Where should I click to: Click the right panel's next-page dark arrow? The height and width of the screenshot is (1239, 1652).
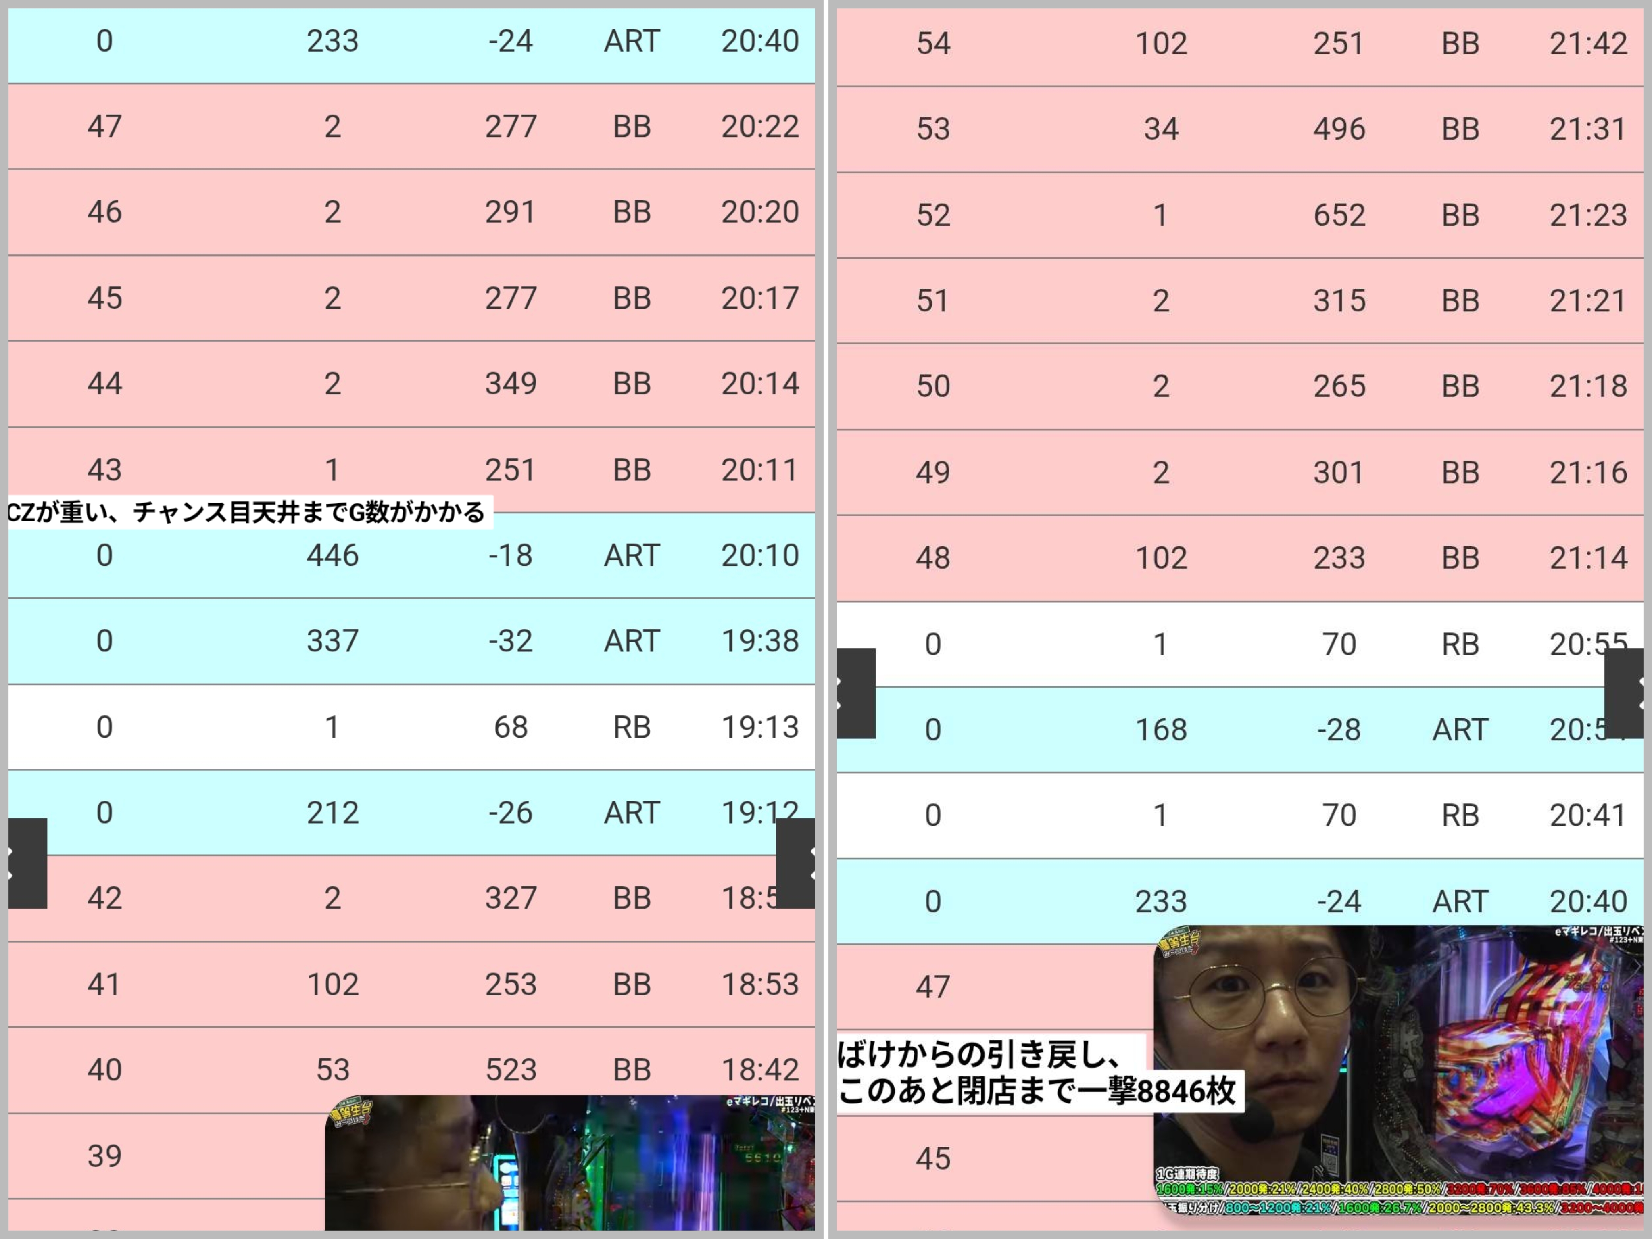[x=1624, y=693]
